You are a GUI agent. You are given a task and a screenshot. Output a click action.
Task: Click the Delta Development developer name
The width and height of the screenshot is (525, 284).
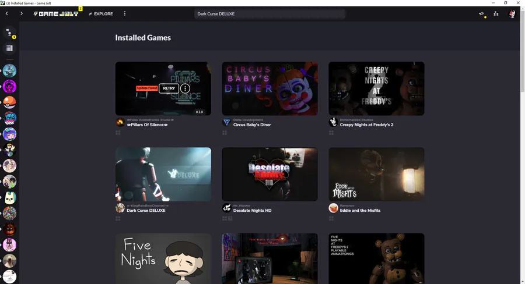click(x=248, y=120)
